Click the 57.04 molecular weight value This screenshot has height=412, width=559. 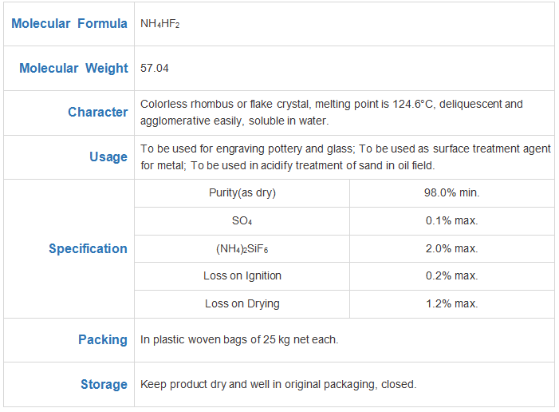coord(155,68)
